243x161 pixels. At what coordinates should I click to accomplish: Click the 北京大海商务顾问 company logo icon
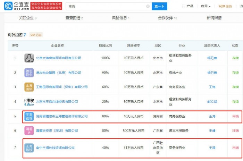[x=29, y=58]
